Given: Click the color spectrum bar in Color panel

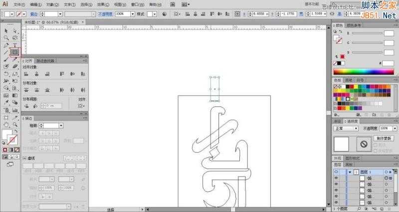Looking at the screenshot, I should click(x=364, y=72).
